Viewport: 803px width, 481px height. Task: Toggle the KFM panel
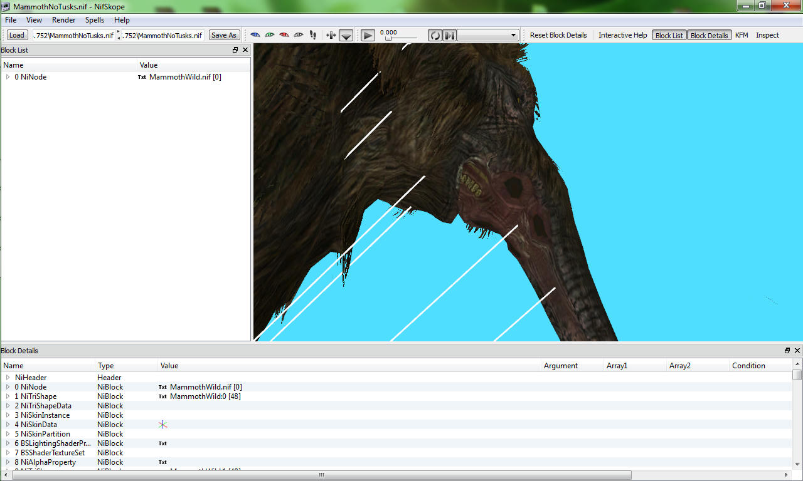[x=742, y=35]
